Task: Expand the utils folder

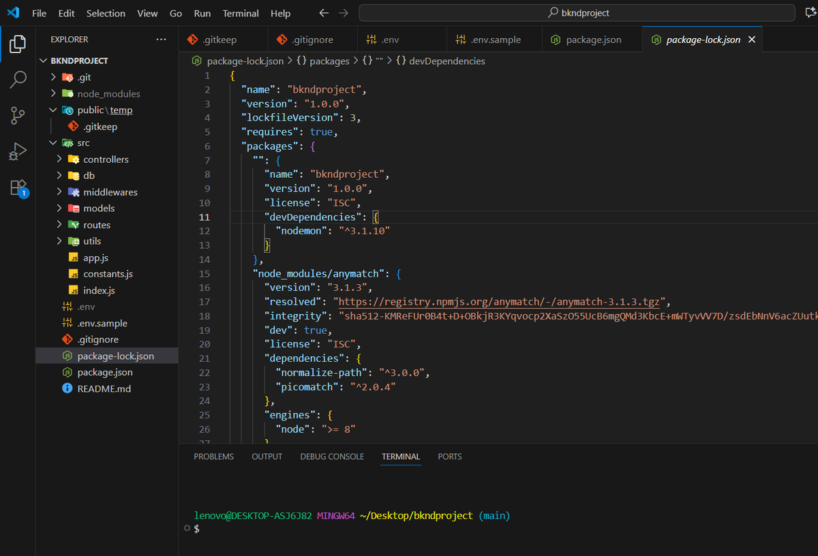Action: (x=59, y=241)
